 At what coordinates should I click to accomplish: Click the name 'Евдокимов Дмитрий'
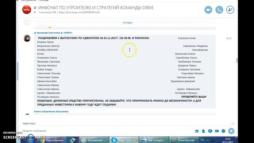pyautogui.click(x=183, y=81)
